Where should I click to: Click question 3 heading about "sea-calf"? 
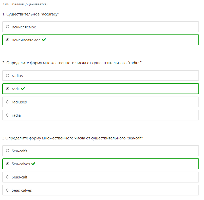pyautogui.click(x=72, y=138)
